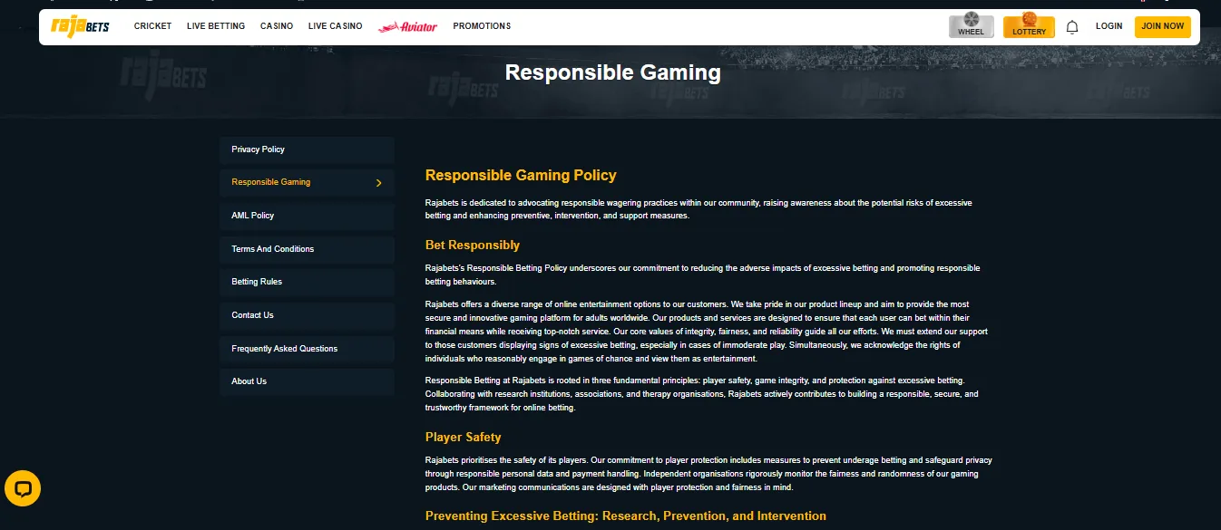Click the large Responsible Gaming page title

pos(612,72)
